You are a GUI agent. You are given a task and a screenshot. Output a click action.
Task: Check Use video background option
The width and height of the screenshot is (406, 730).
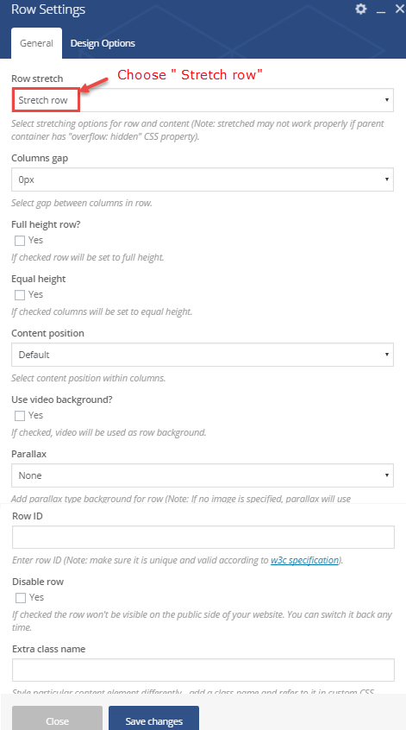click(x=20, y=415)
